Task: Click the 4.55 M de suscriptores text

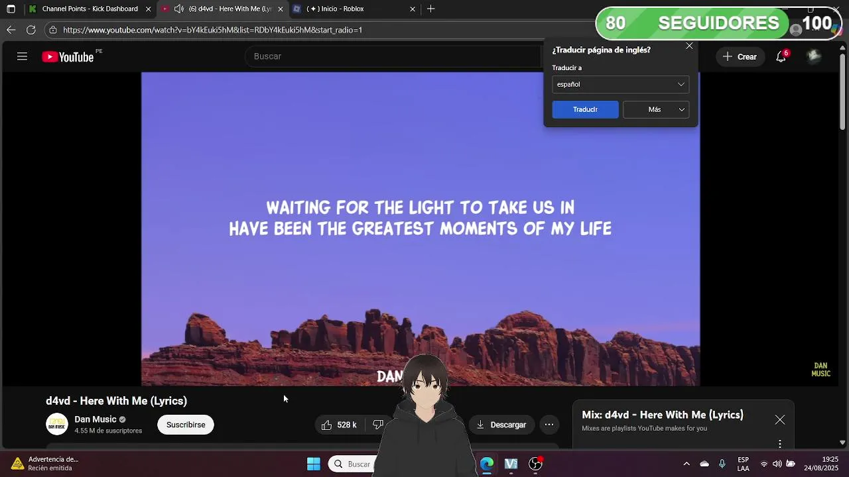Action: (108, 431)
